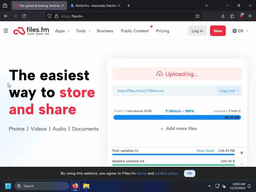The width and height of the screenshot is (256, 192).
Task: Click the Needed updates.txt file name
Action: tap(128, 161)
